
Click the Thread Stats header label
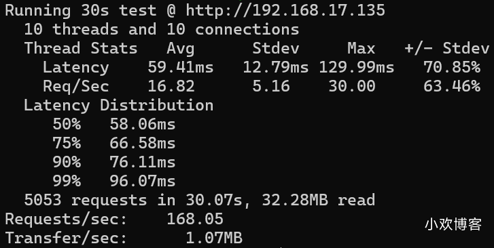(81, 48)
